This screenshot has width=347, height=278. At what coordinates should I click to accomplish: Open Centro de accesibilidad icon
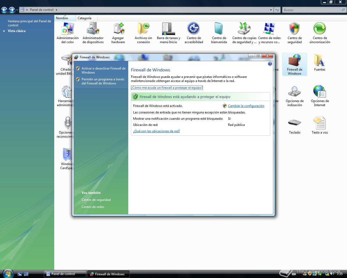pyautogui.click(x=194, y=33)
